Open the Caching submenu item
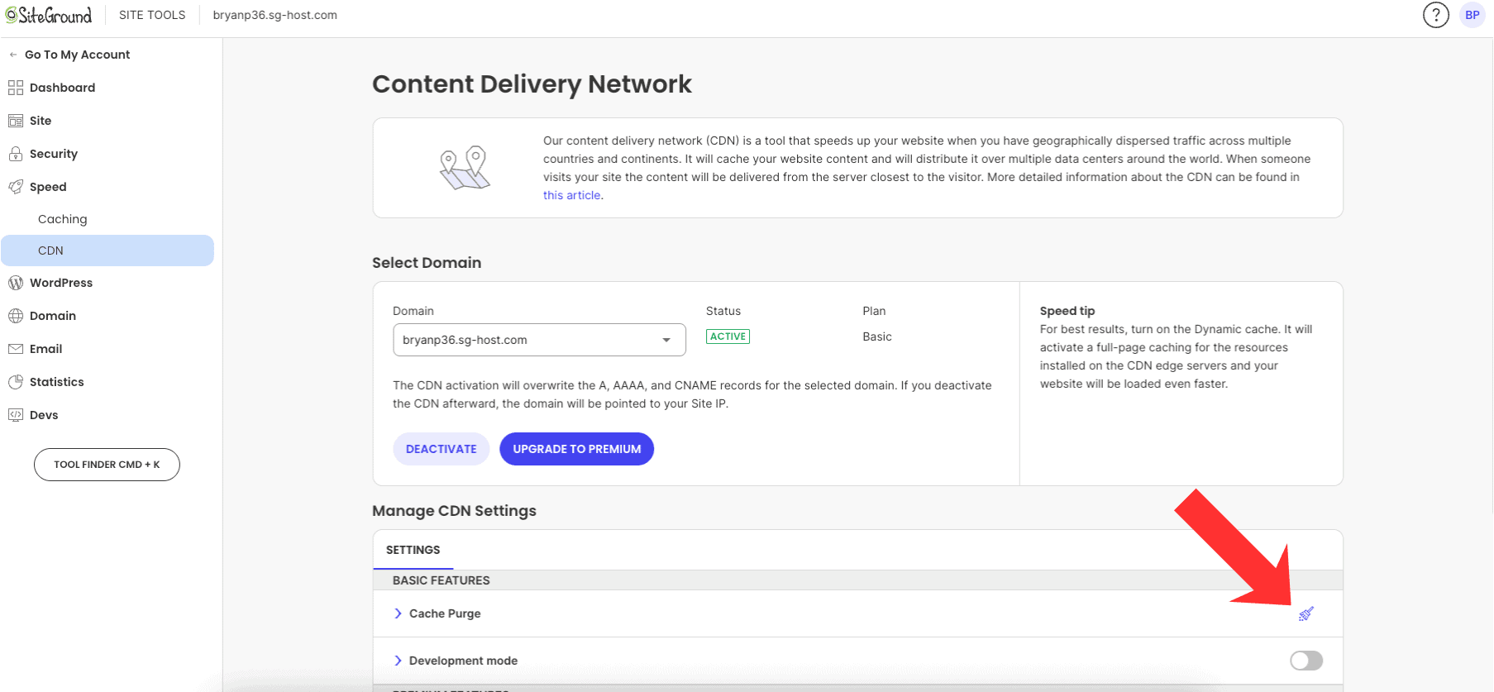 coord(63,219)
